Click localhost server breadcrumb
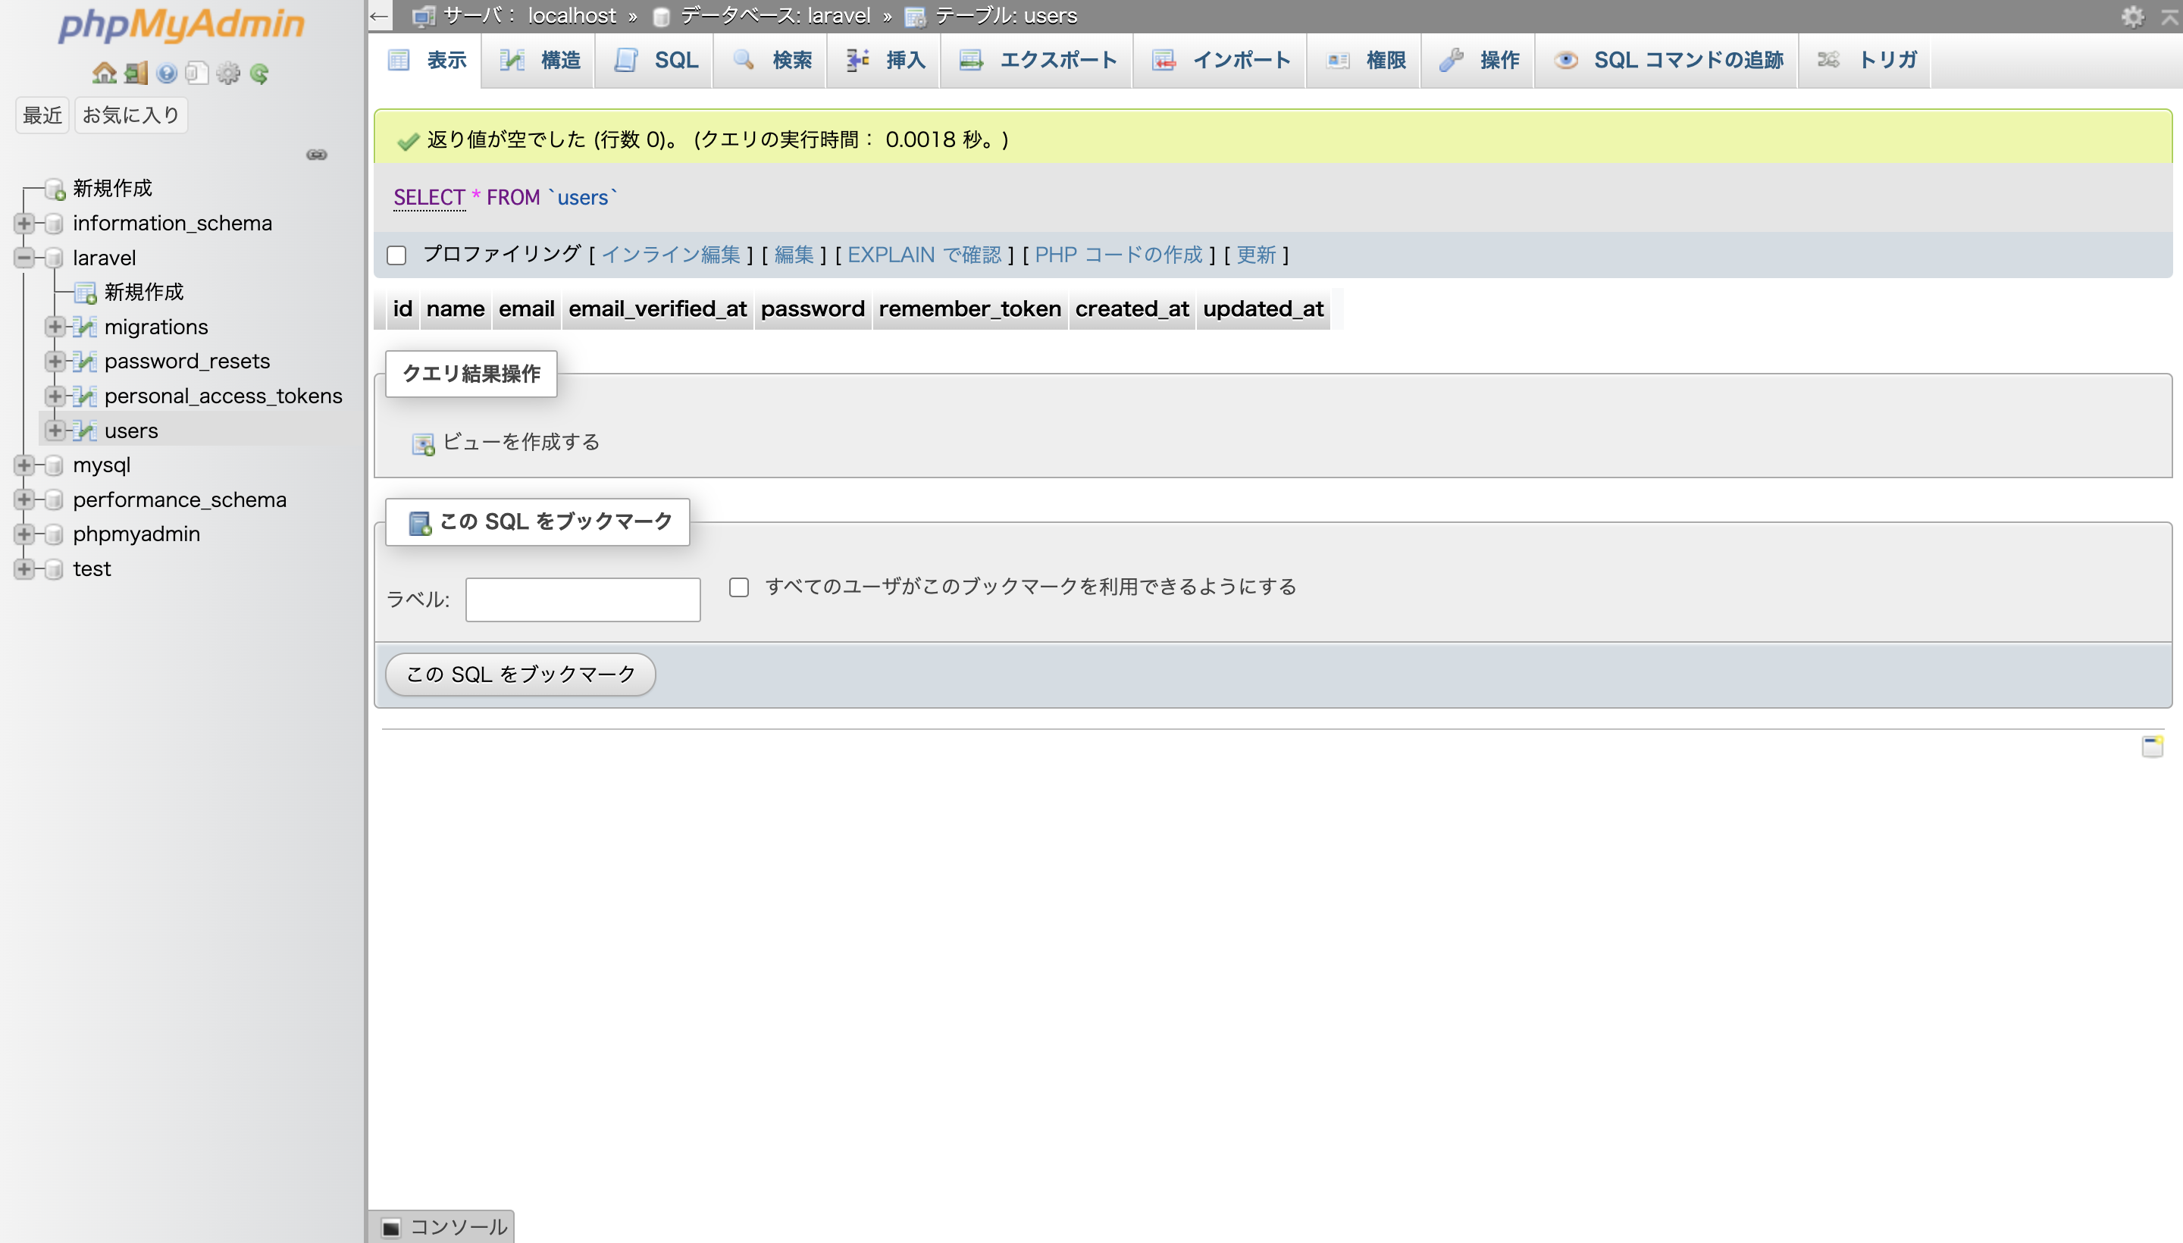Image resolution: width=2183 pixels, height=1243 pixels. coord(572,15)
